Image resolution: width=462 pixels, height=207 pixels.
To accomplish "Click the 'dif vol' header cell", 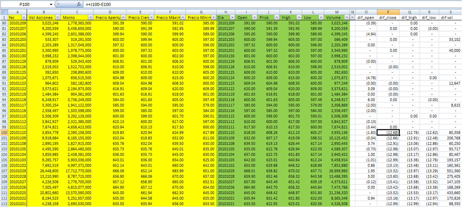I will point(451,17).
